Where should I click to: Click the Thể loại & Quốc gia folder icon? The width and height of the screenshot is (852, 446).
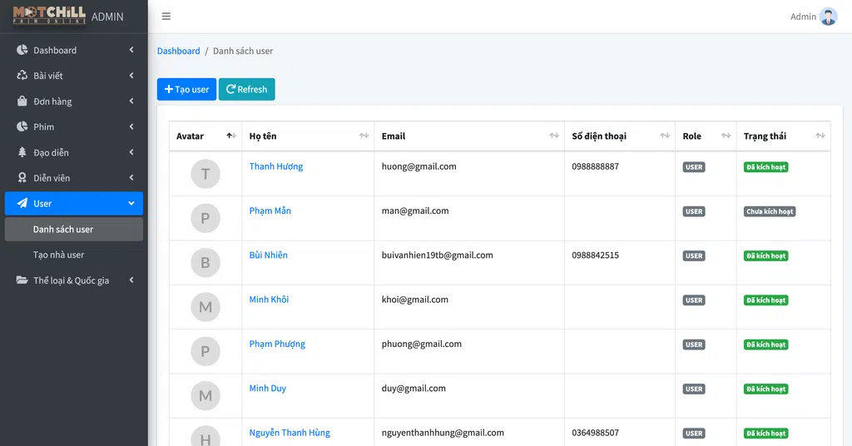[x=22, y=280]
